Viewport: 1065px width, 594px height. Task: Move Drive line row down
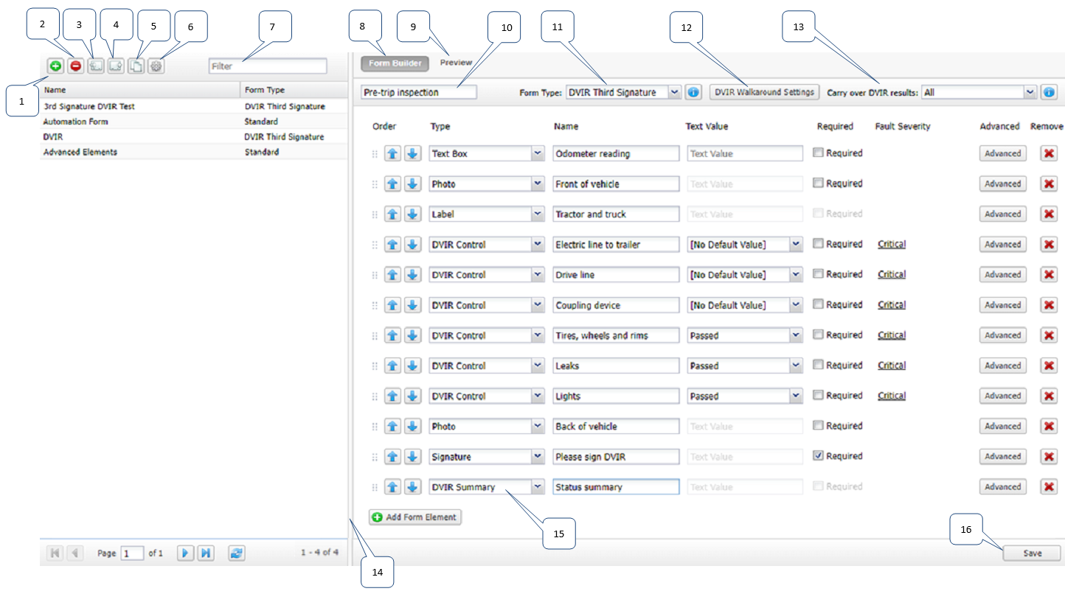tap(413, 274)
